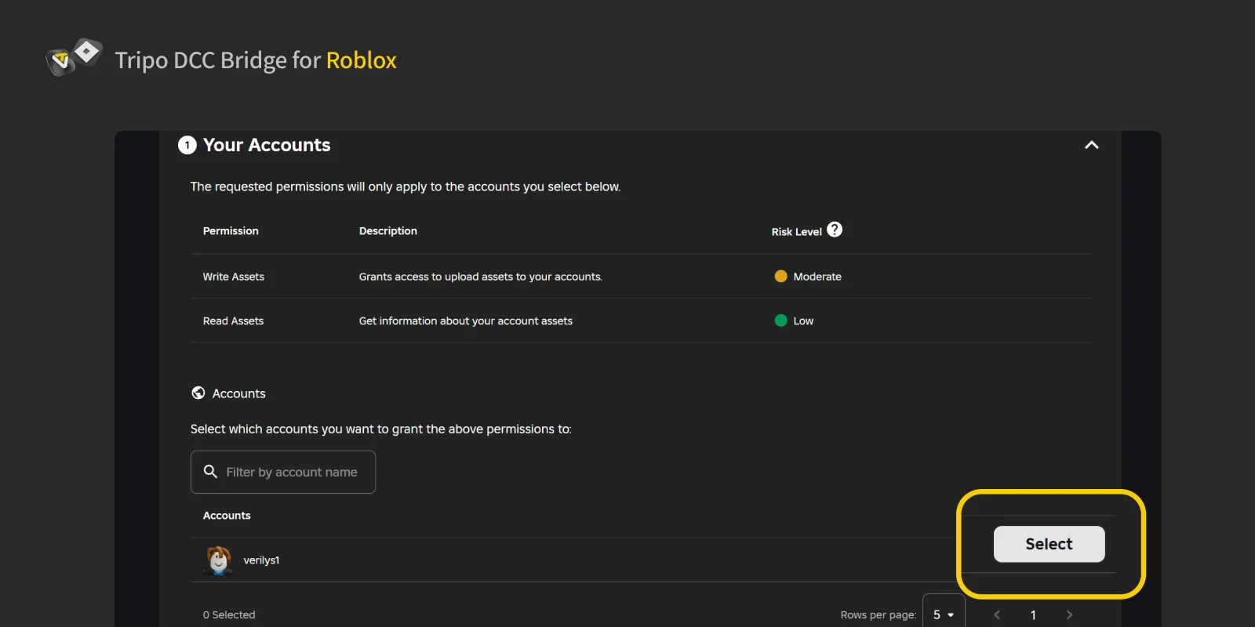Click the orange Moderate risk indicator dot
Image resolution: width=1255 pixels, height=627 pixels.
point(780,276)
